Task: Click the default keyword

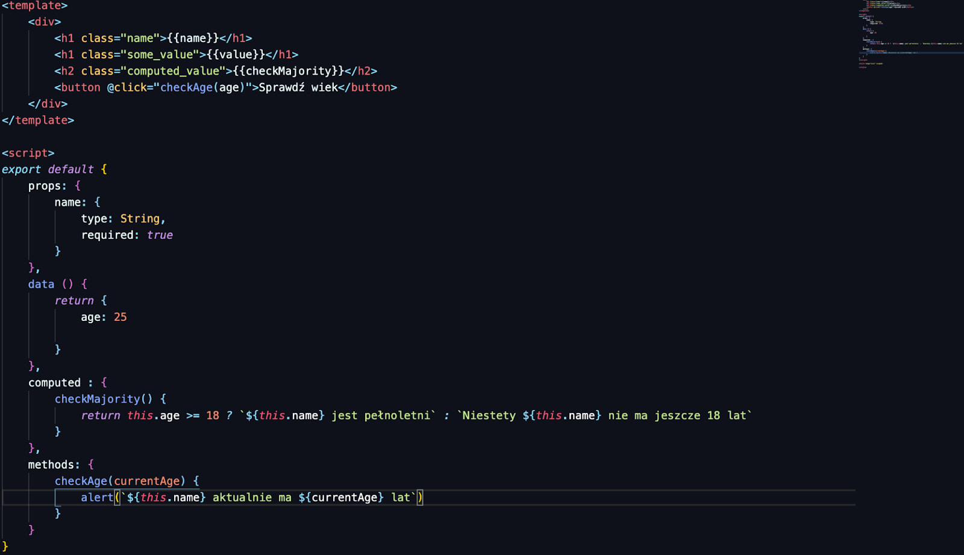Action: click(x=70, y=170)
